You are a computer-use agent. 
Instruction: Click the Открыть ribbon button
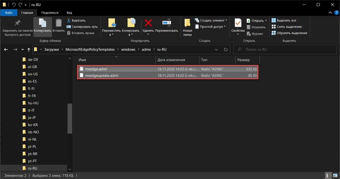pos(256,21)
